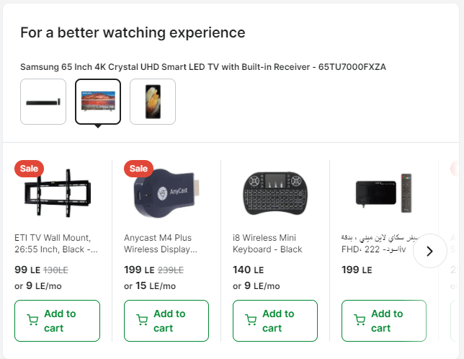Open the Anycast dongle product image

[x=166, y=195]
